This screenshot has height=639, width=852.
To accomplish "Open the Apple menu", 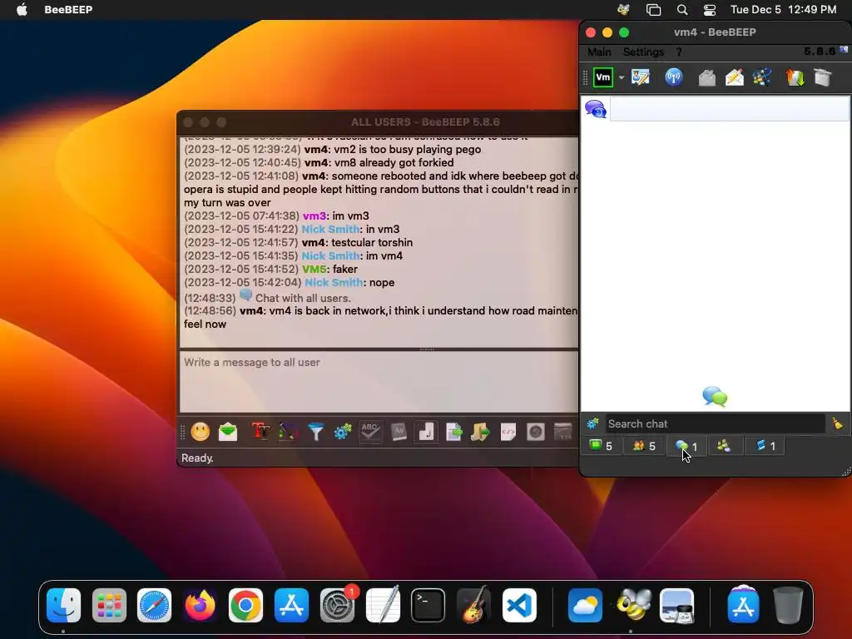I will [x=22, y=10].
